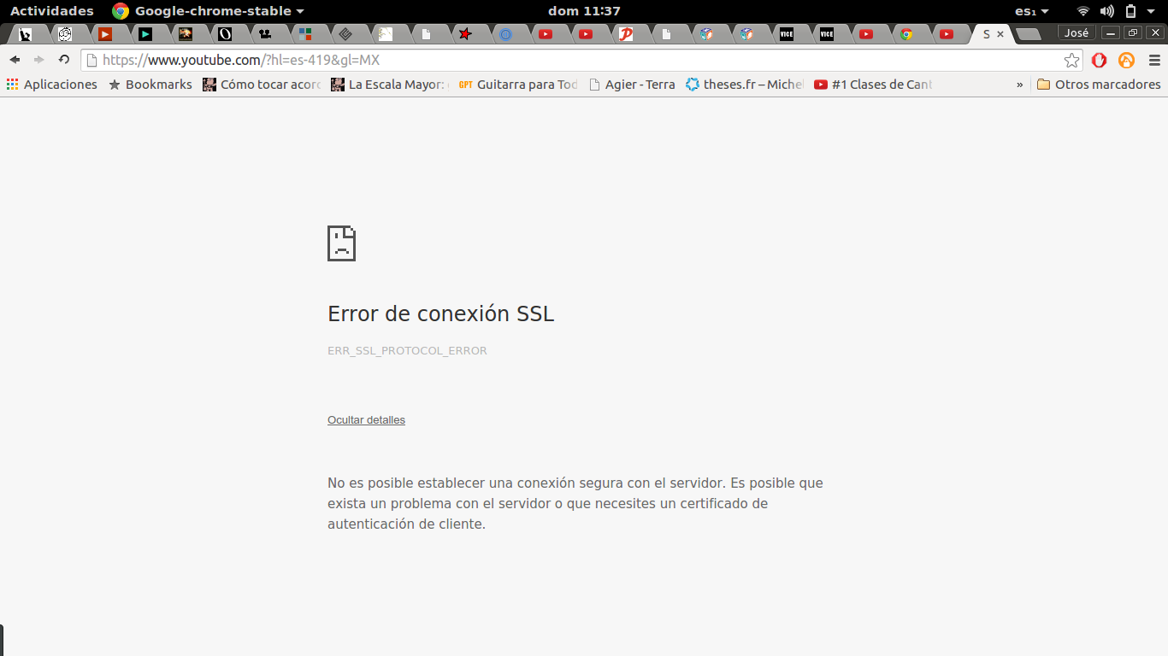The width and height of the screenshot is (1168, 656).
Task: Switch to the Chrome logo tab
Action: (x=906, y=34)
